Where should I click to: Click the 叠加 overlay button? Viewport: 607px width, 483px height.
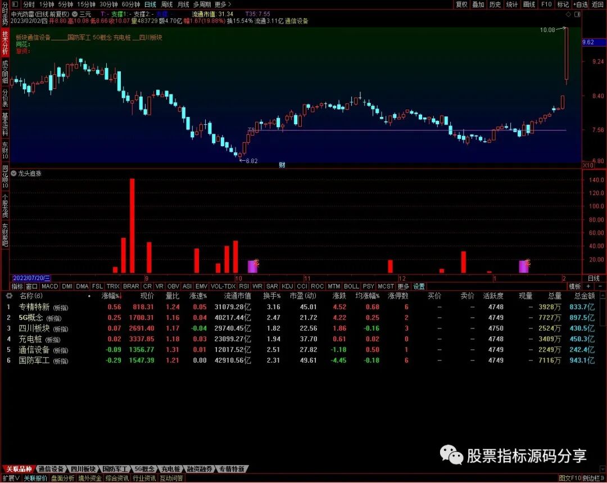(478, 4)
